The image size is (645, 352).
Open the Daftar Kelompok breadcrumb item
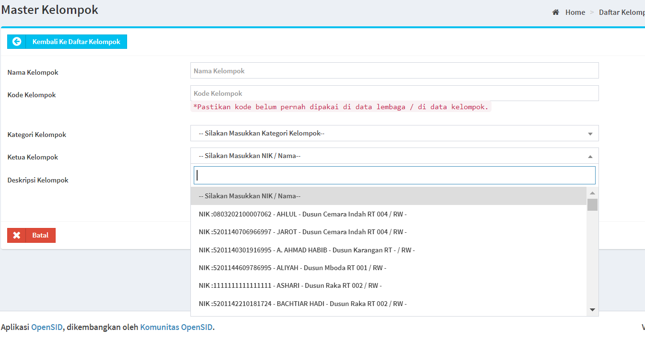622,12
